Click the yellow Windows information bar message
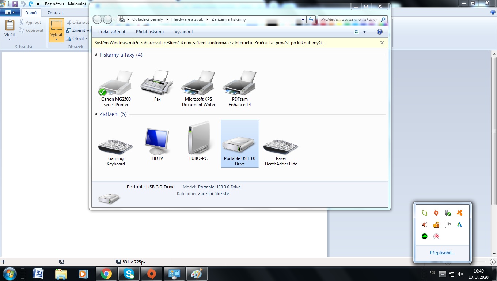Screen dimensions: 497x281 point(210,43)
